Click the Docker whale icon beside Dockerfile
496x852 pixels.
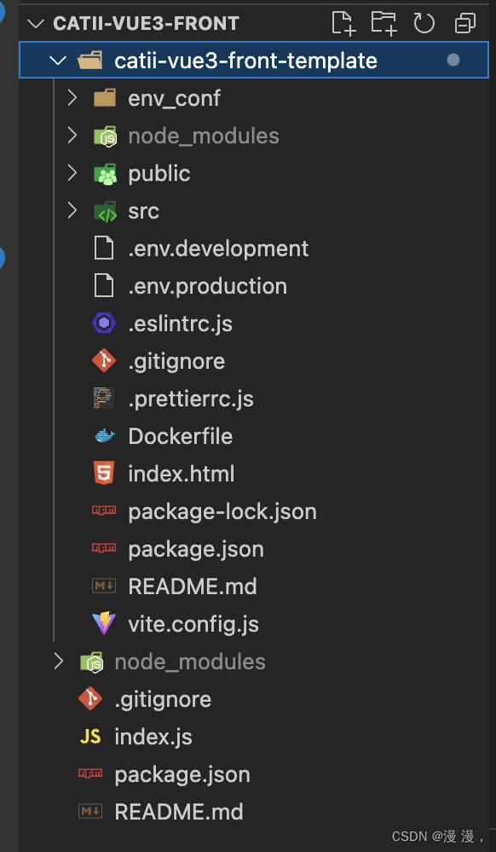[x=103, y=435]
